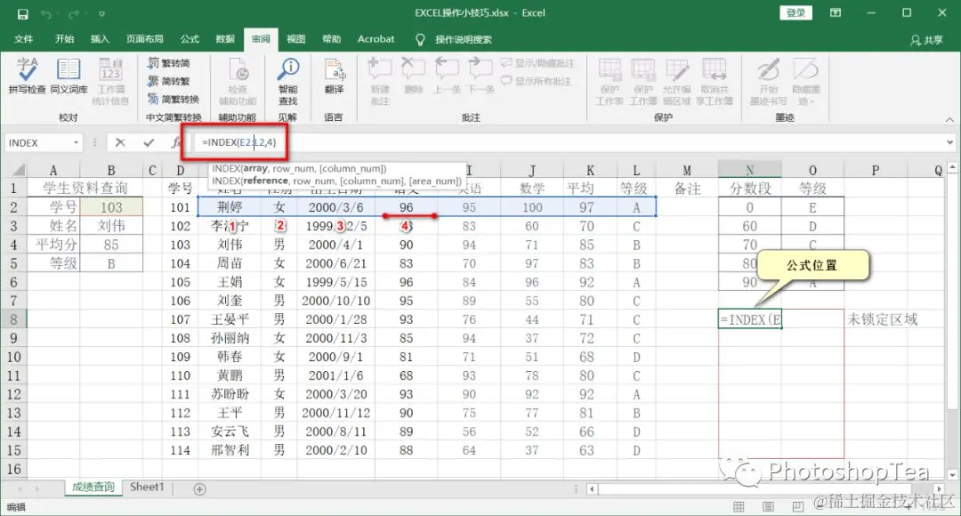Viewport: 961px width, 516px height.
Task: Select column header N
Action: pyautogui.click(x=749, y=170)
